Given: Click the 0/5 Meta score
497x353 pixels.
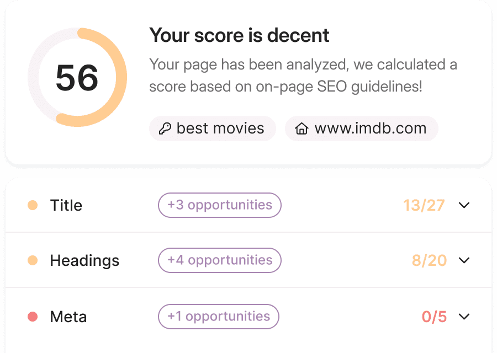Looking at the screenshot, I should pos(434,317).
